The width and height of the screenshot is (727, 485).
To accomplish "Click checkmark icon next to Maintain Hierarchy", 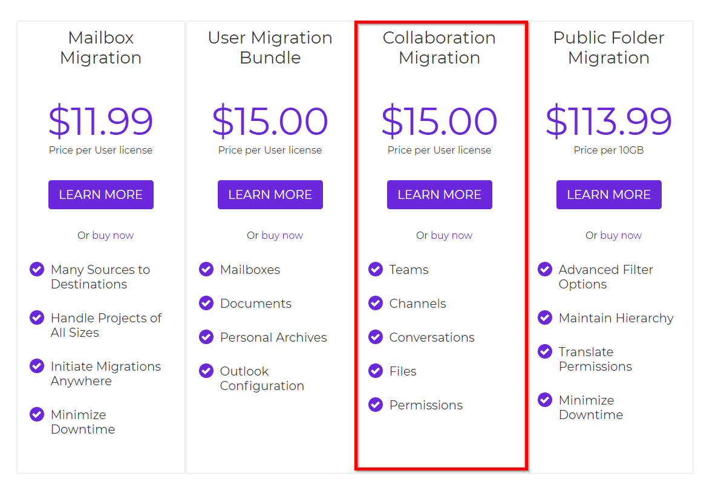I will (x=545, y=317).
